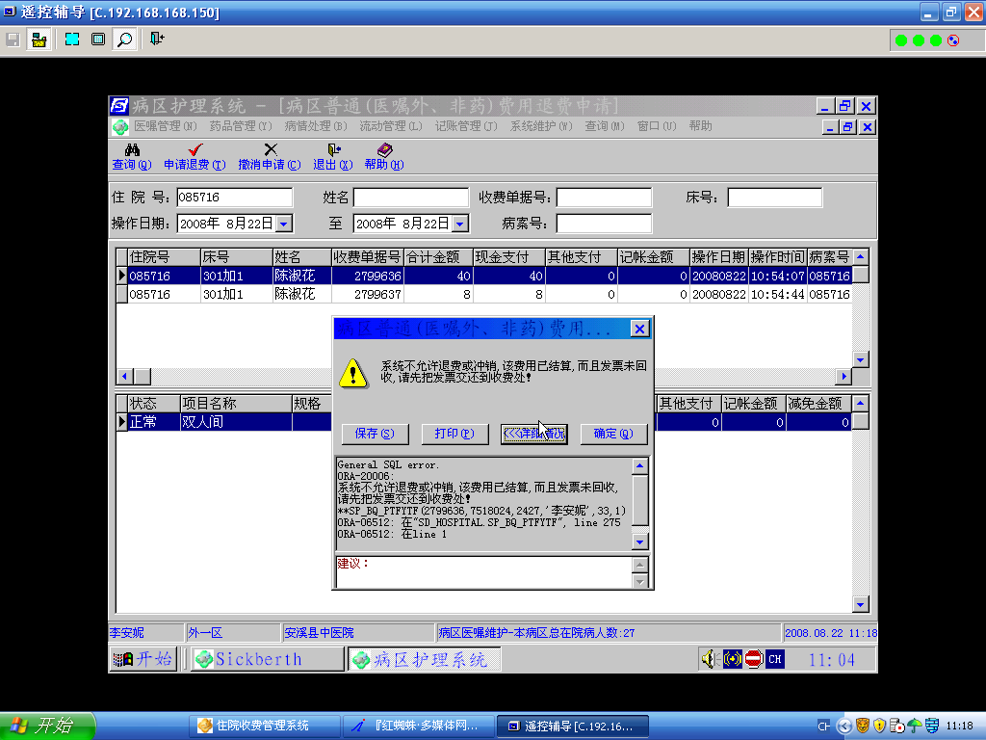Click the 收费单据号 input field

[x=605, y=197]
